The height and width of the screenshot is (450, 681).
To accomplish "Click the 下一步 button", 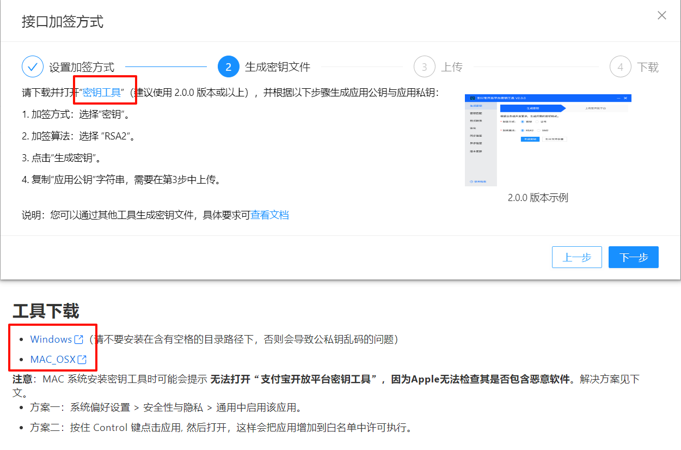I will (633, 257).
